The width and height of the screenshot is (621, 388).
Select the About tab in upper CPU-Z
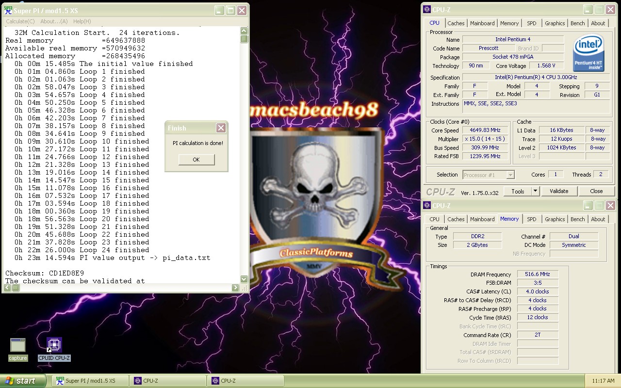coord(598,23)
